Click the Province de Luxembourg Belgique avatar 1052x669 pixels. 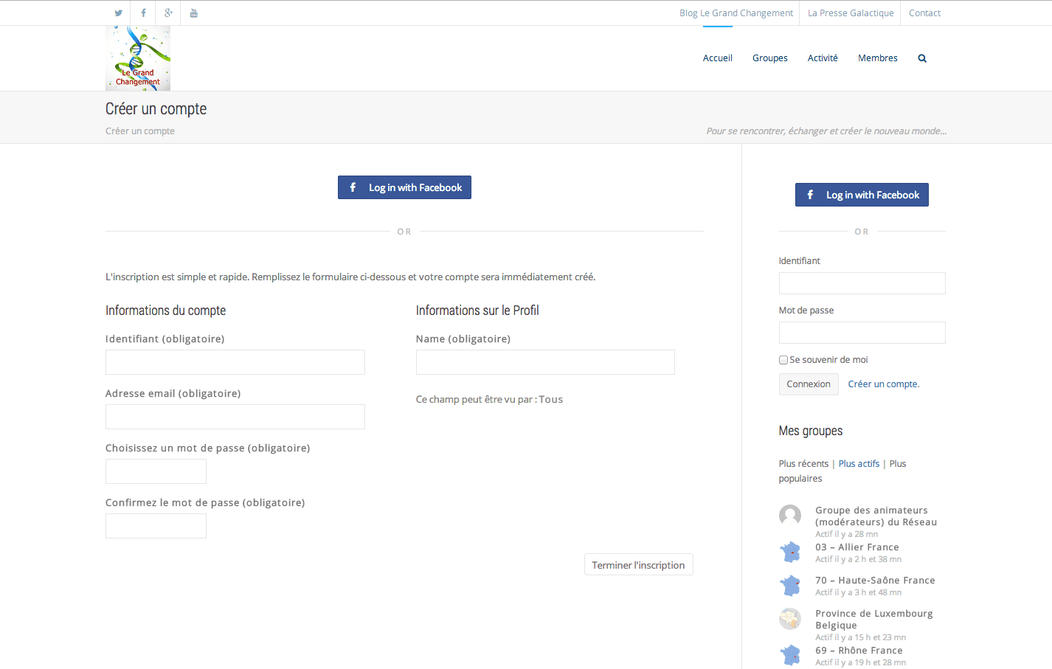point(790,619)
